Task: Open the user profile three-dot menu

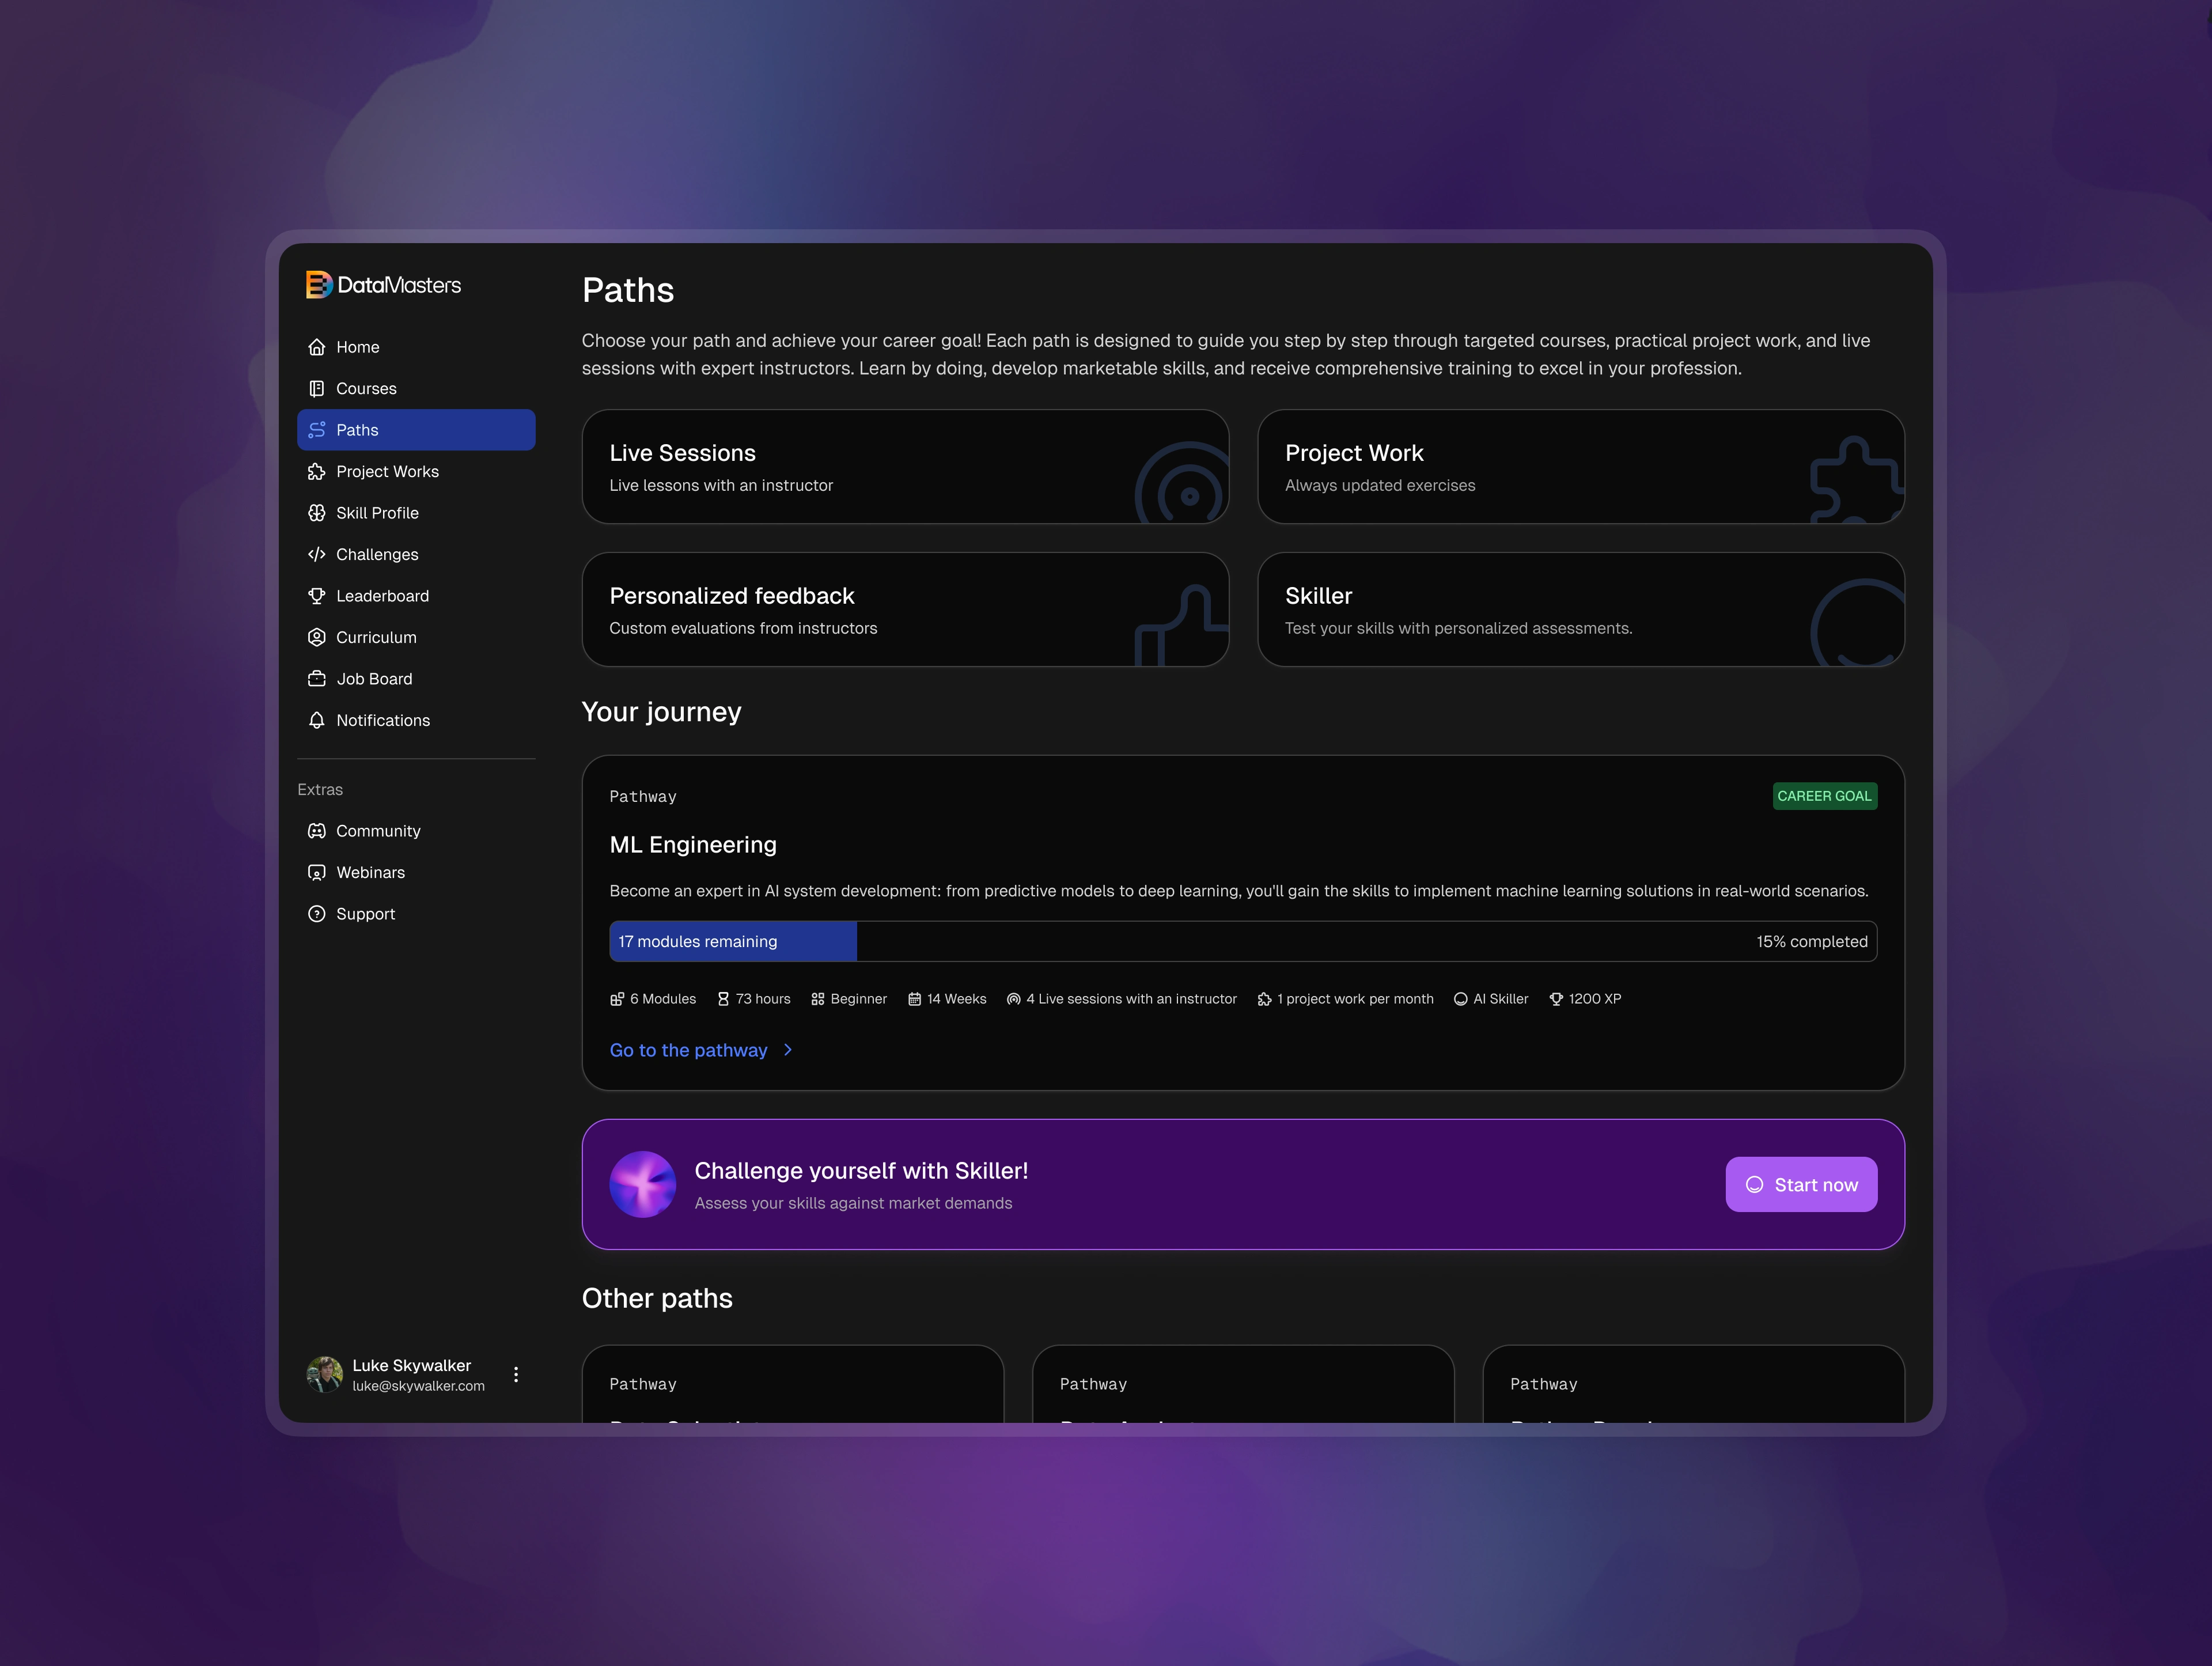Action: pos(517,1374)
